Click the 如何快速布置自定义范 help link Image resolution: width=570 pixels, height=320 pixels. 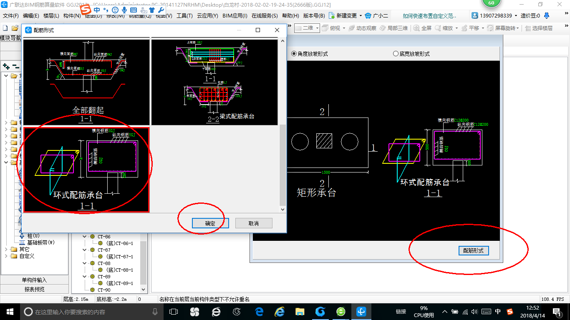[429, 16]
